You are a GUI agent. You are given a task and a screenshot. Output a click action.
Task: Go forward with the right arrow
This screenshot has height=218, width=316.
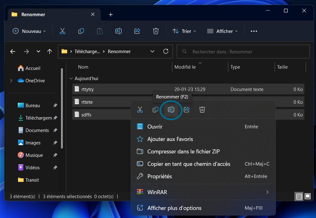26,52
